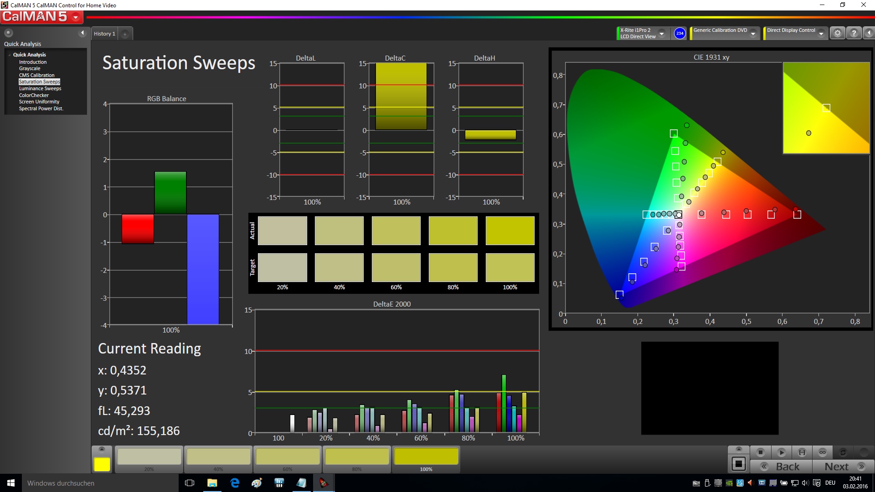The image size is (875, 492).
Task: Expand the X-Rite i1Pro 2 meter dropdown
Action: tap(662, 34)
